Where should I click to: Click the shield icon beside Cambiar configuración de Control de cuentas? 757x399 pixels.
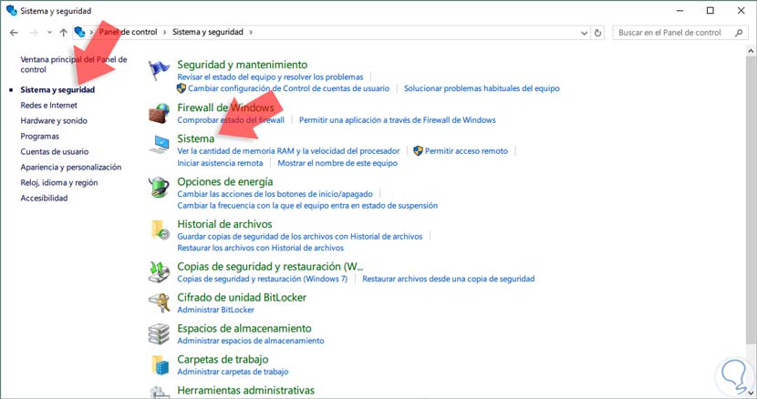click(x=181, y=88)
